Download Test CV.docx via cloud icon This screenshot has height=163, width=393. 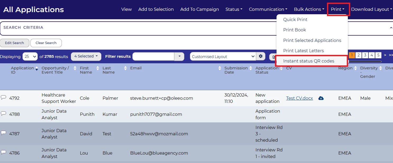coord(321,98)
